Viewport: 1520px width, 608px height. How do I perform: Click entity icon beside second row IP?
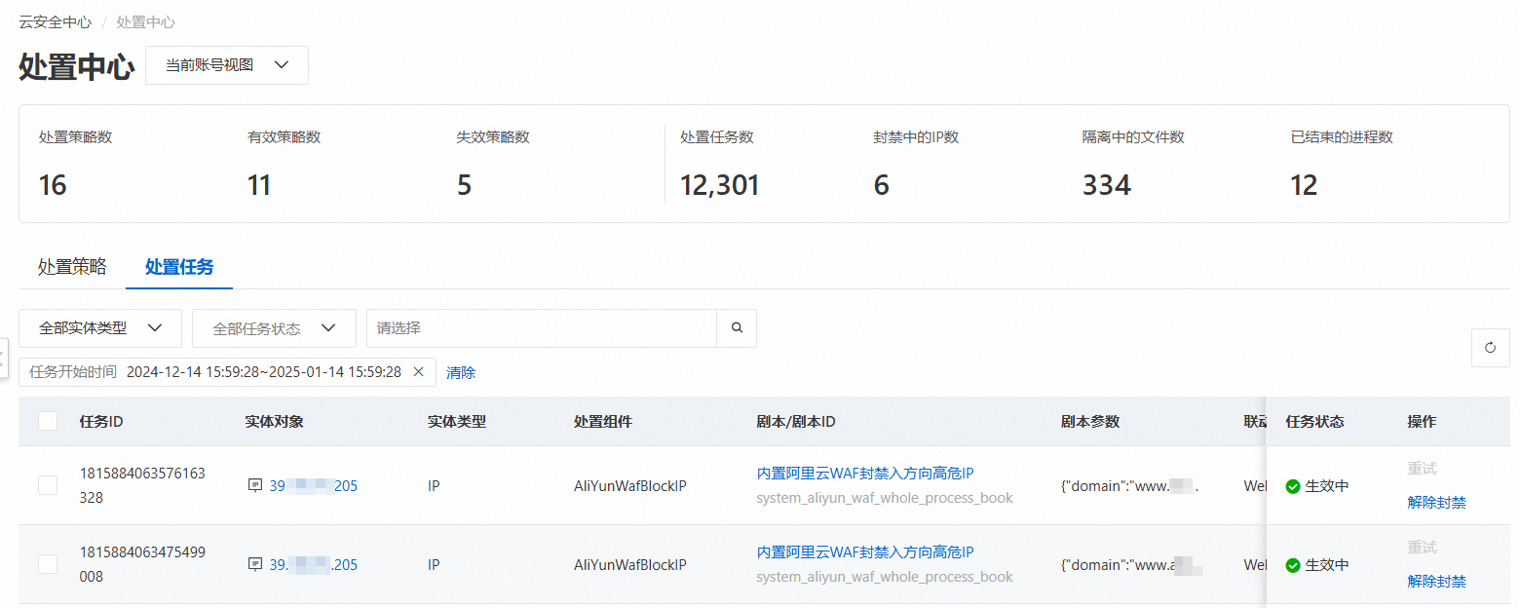[x=255, y=564]
